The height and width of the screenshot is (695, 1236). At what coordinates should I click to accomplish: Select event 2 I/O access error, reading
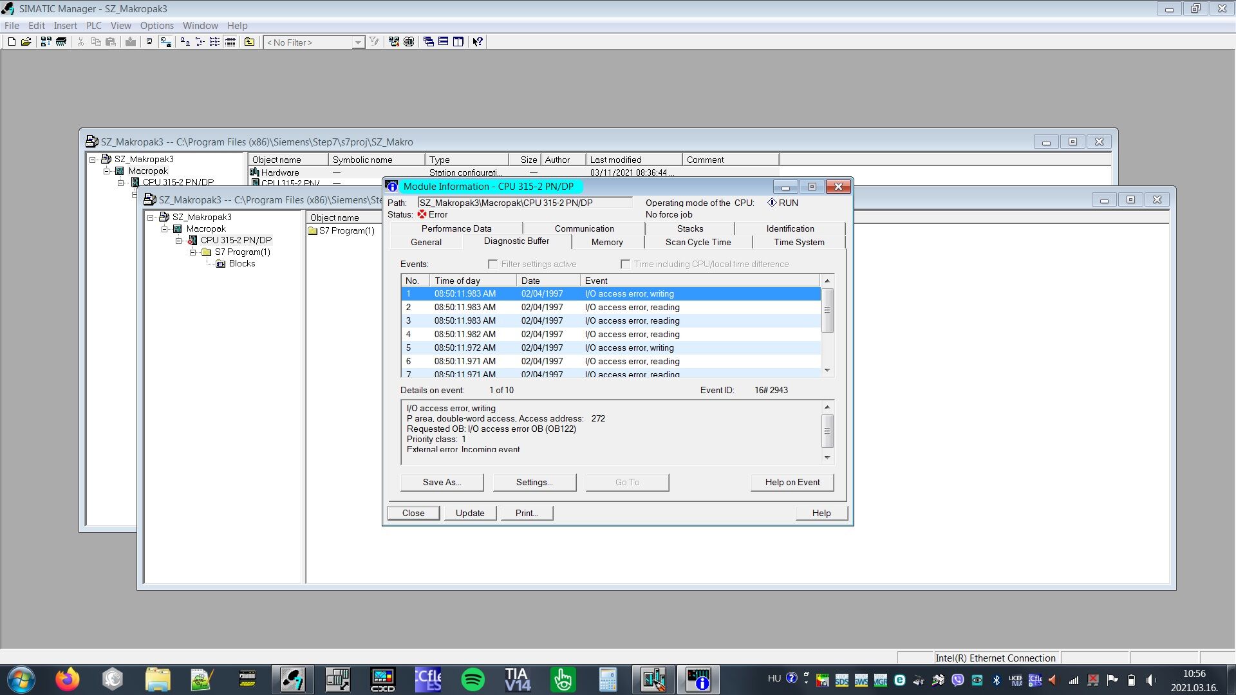610,307
